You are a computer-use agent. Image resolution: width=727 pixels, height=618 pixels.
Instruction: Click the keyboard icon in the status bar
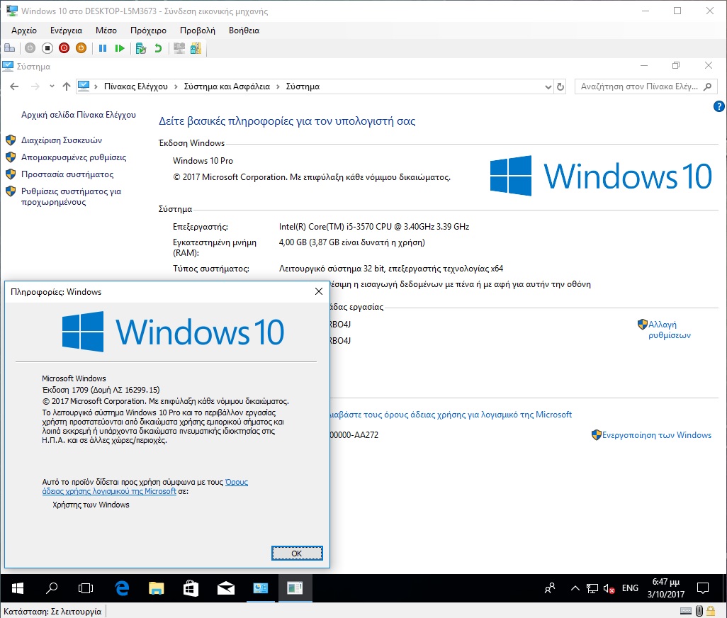[x=686, y=611]
